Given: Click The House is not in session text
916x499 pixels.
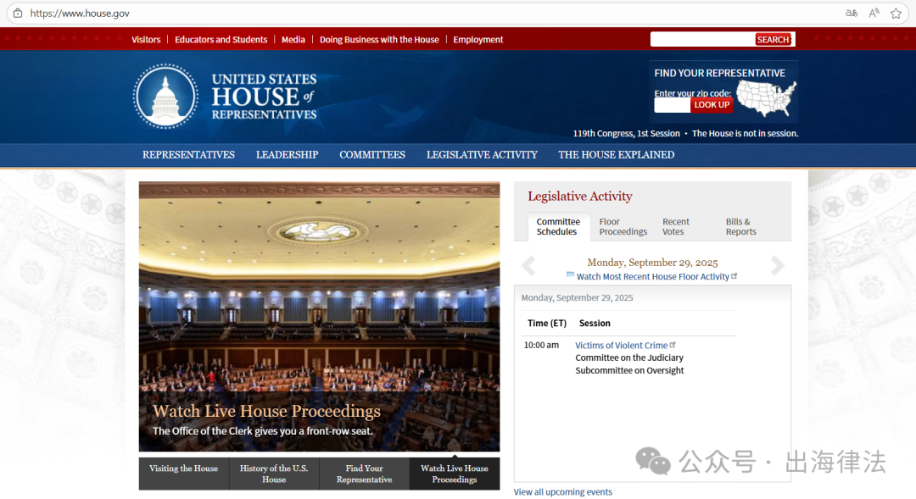Looking at the screenshot, I should 745,134.
